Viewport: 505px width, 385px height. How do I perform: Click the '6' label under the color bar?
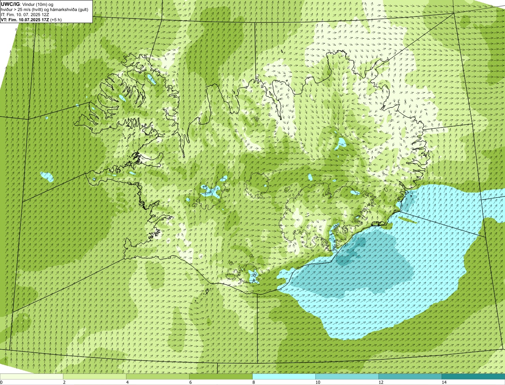[190, 382]
